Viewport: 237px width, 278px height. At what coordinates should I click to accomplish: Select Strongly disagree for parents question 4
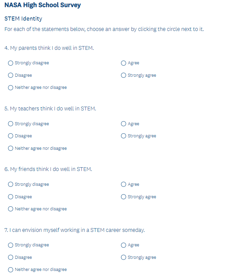11,63
